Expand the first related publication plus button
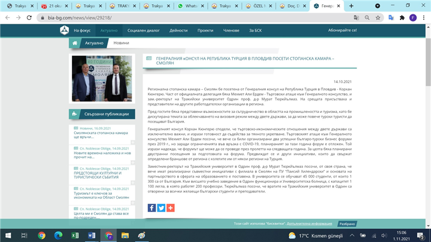The width and height of the screenshot is (431, 242). [133, 142]
